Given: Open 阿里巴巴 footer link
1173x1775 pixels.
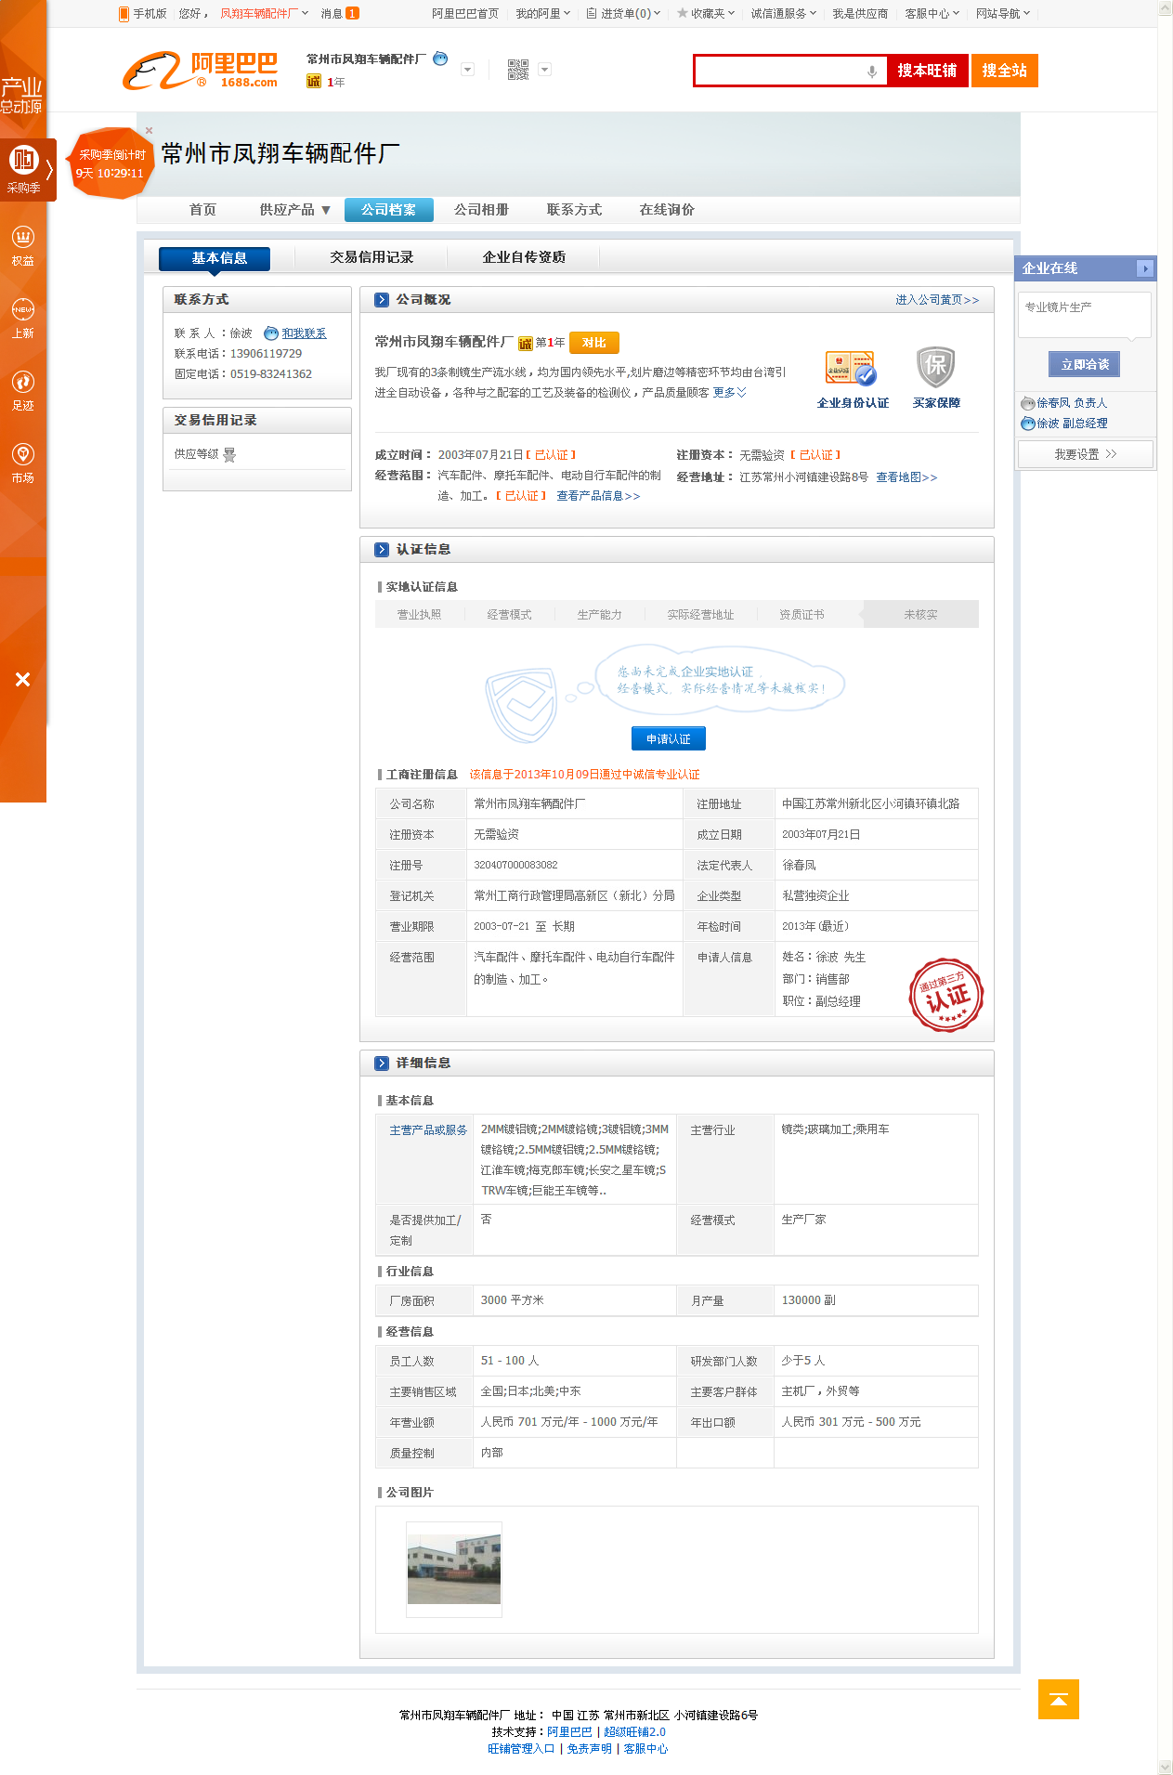Looking at the screenshot, I should coord(569,1731).
